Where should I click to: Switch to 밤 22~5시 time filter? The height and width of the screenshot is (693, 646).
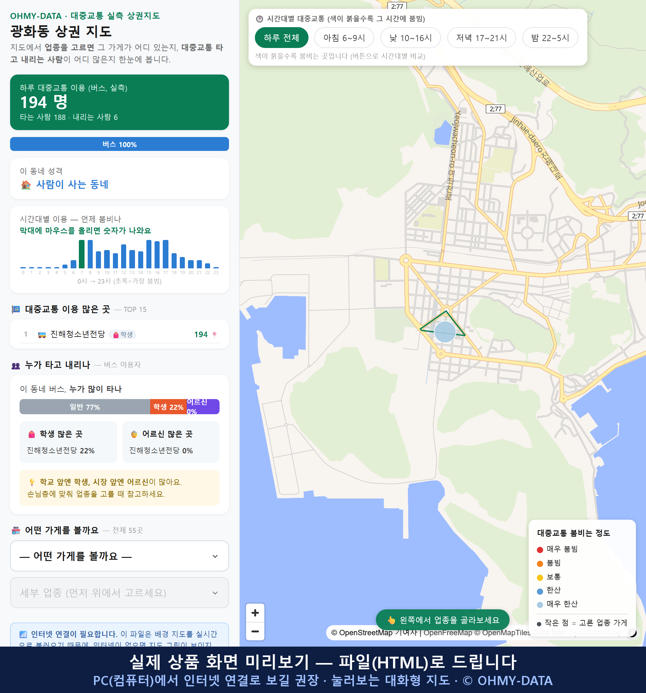[550, 38]
